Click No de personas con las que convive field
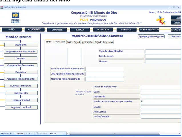The width and height of the screenshot is (182, 137). tap(161, 102)
